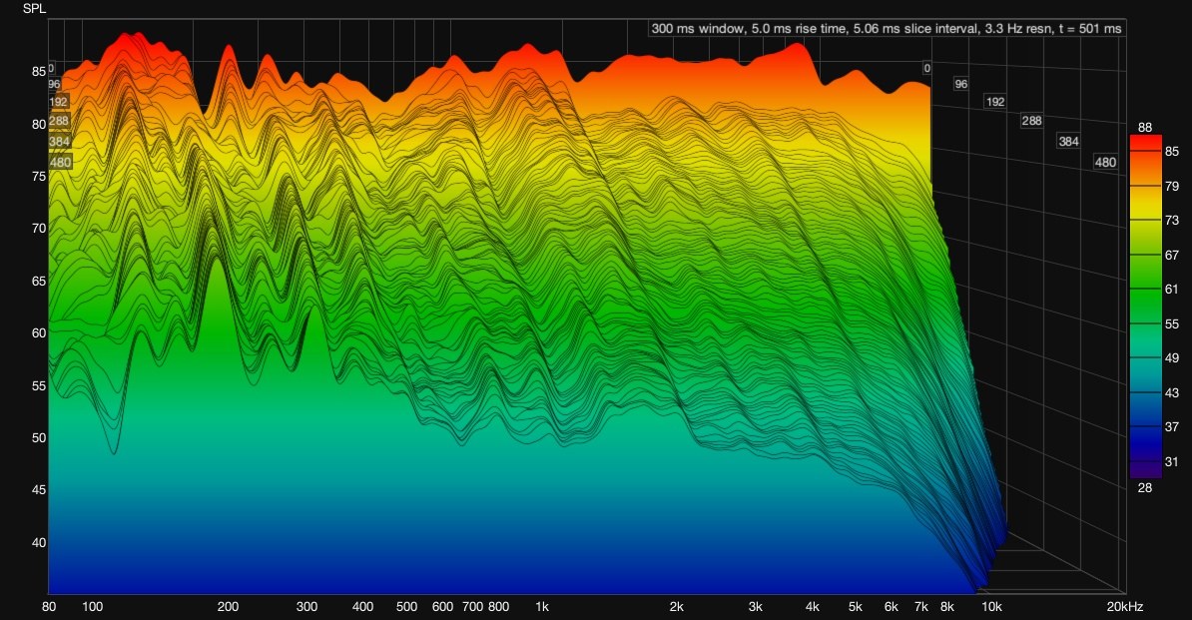The height and width of the screenshot is (620, 1192).
Task: Click time label '384' beside the SPL axis
Action: pos(59,142)
